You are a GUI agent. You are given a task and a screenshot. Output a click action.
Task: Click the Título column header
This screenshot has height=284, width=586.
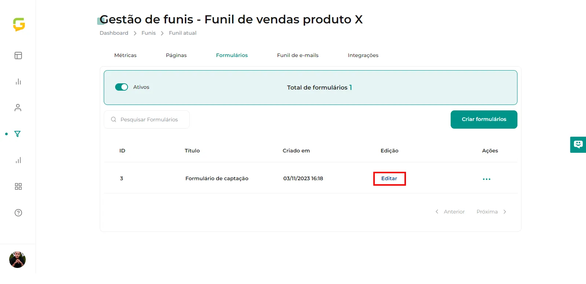pyautogui.click(x=192, y=151)
